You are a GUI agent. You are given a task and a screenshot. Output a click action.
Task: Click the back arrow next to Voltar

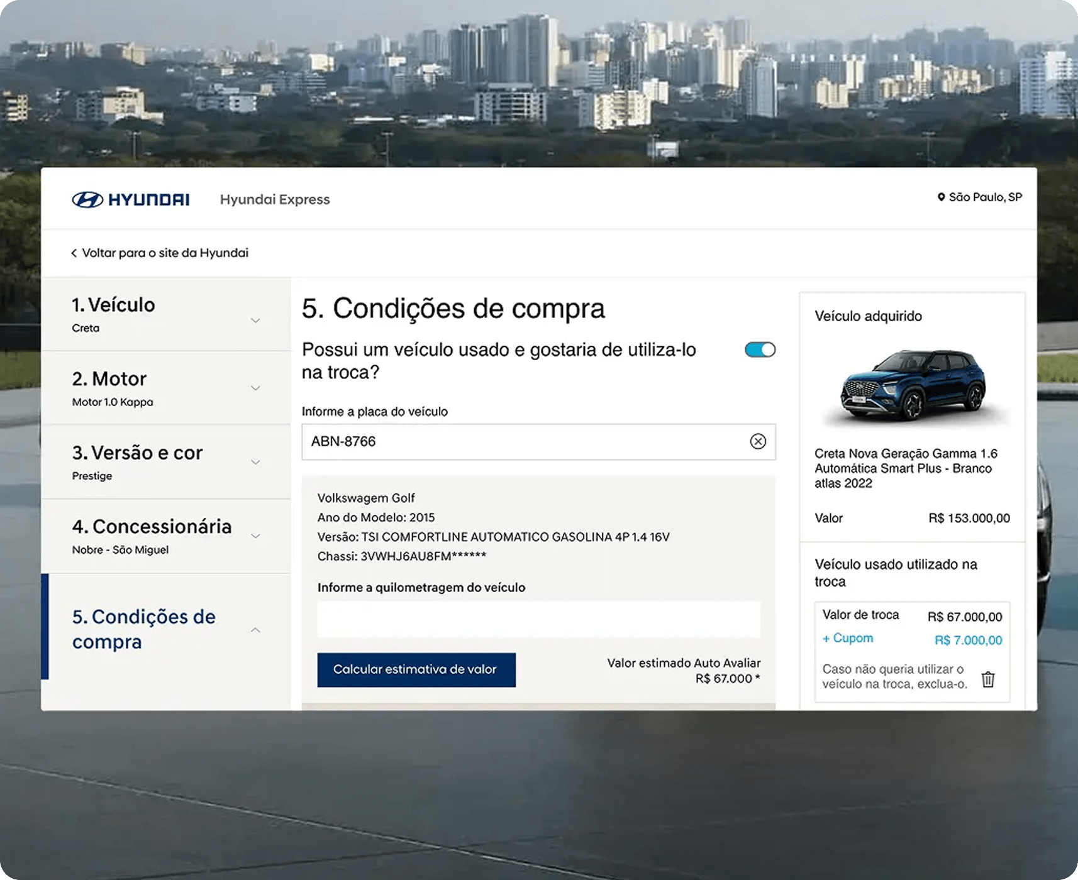74,253
